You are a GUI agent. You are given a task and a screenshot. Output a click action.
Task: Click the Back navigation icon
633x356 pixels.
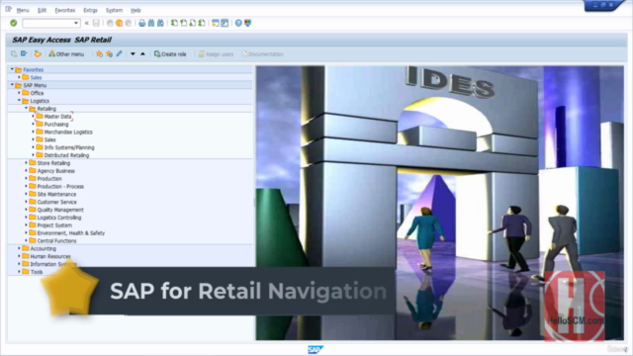click(x=110, y=23)
